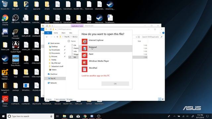This screenshot has height=119, width=212.
Task: Launch Source Filmmaker desktop shortcut
Action: [x=16, y=34]
